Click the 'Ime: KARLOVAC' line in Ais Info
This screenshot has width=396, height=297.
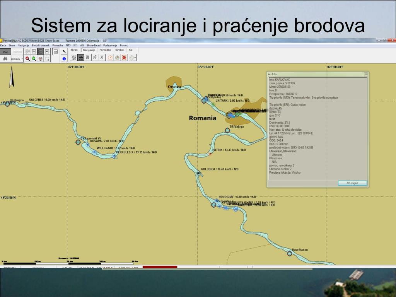pos(280,80)
